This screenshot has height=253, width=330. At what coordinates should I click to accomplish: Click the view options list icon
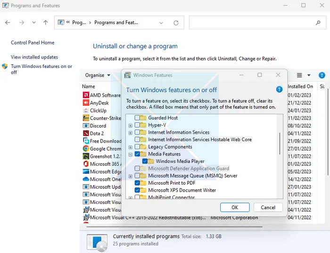299,75
